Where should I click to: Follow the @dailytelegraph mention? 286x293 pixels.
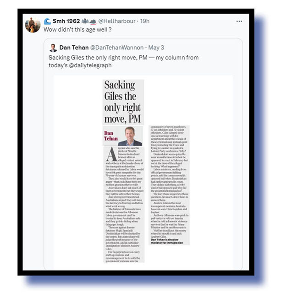click(90, 65)
